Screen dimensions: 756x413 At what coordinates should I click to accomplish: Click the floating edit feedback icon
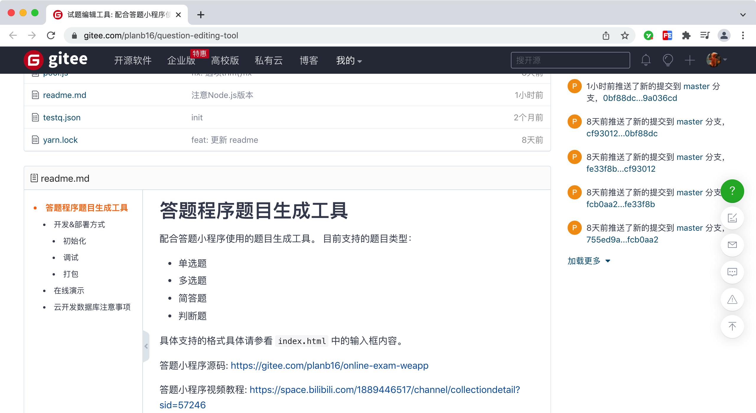click(x=732, y=218)
